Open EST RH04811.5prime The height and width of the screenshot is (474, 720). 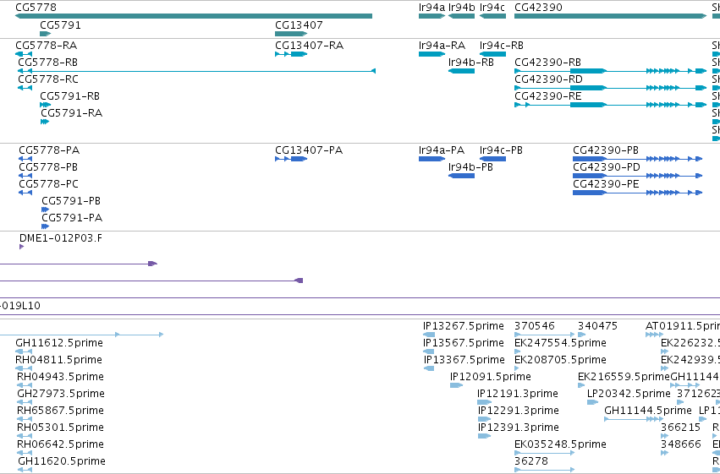(24, 368)
